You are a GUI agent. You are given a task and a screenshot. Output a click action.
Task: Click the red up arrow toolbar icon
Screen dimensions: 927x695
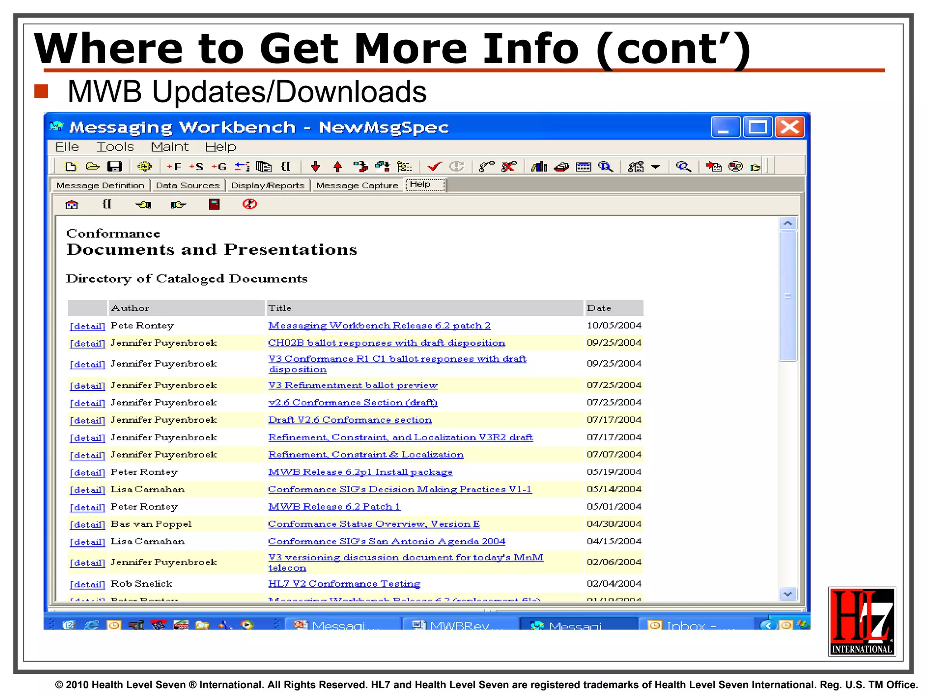[338, 167]
